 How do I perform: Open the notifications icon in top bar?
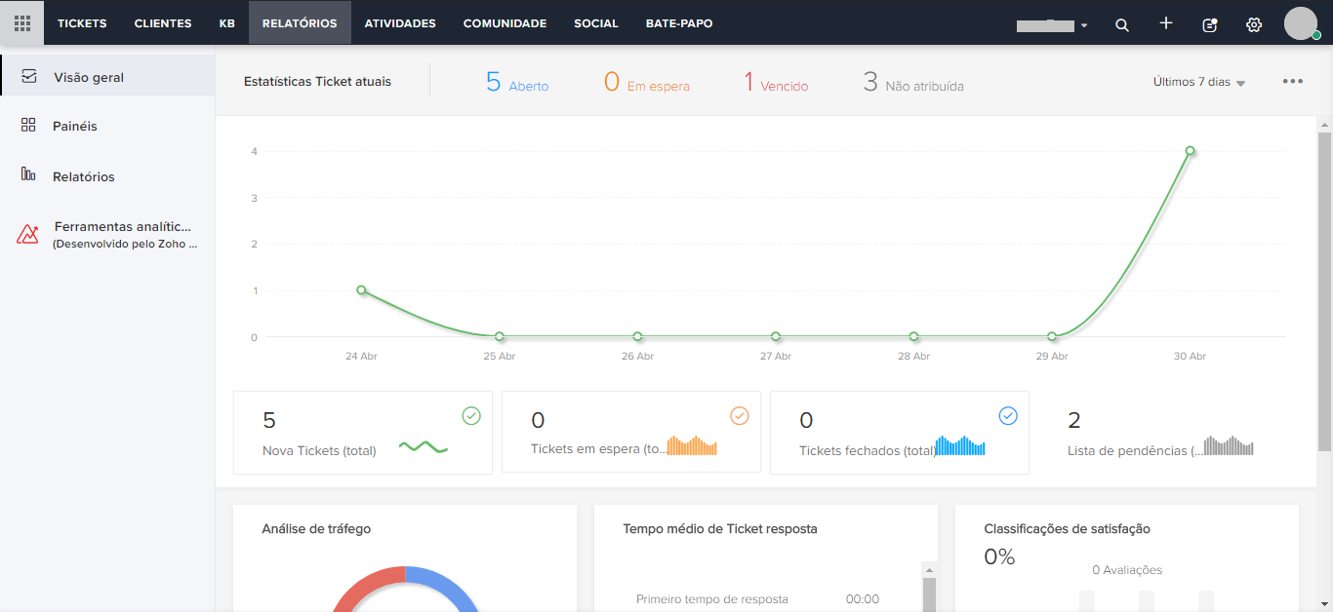pos(1210,24)
